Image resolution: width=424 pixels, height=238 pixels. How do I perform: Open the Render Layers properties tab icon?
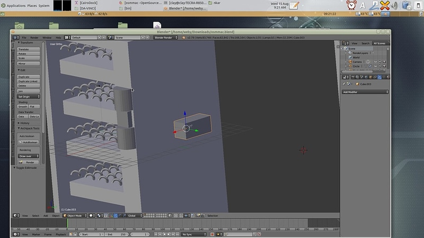(x=357, y=77)
